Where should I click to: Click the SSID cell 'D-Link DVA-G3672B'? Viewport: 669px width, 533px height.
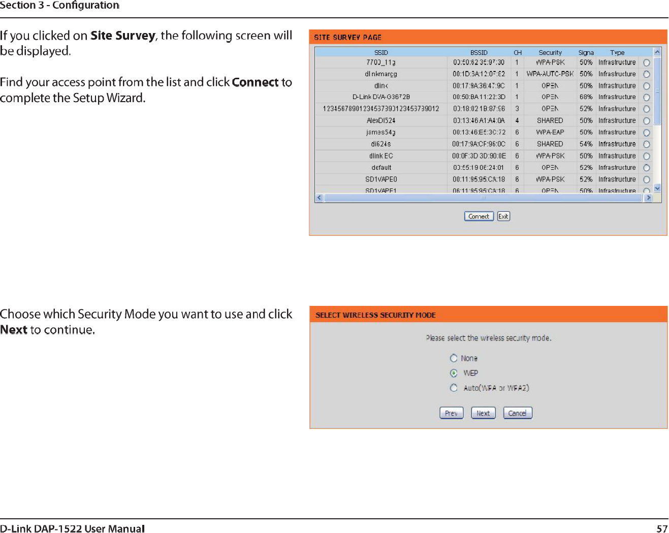click(x=381, y=97)
